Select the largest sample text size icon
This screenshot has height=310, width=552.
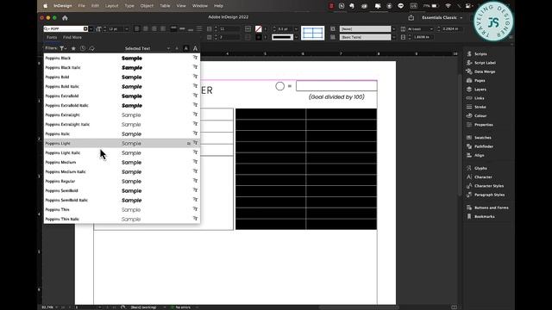[195, 48]
